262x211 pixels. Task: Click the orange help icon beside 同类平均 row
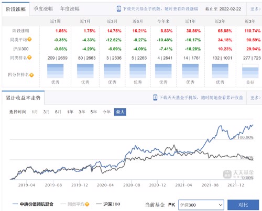(29, 39)
